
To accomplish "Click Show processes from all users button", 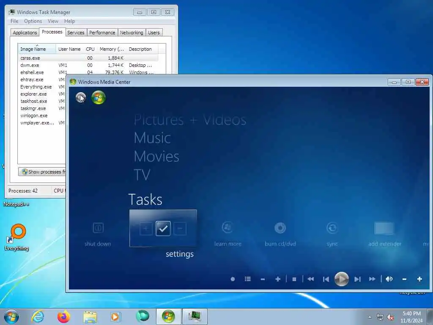I will point(42,172).
